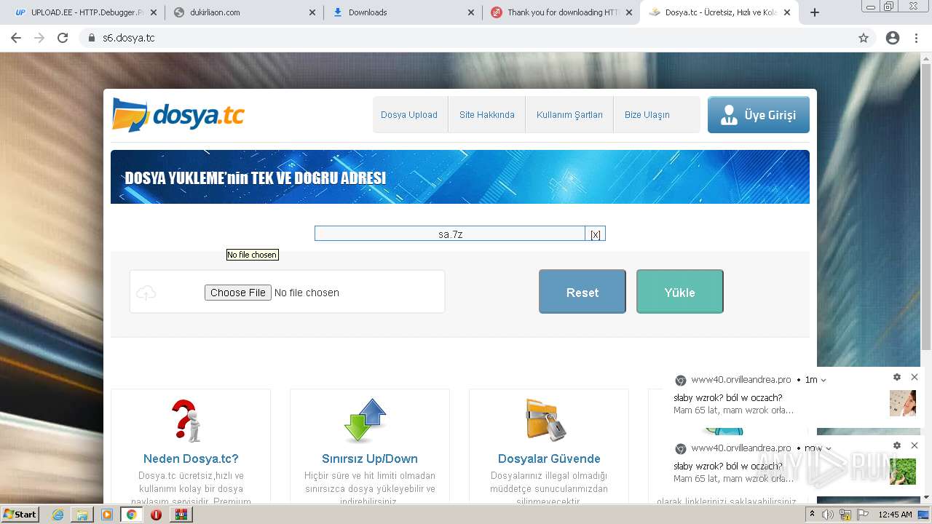Click the Chrome taskbar icon

[132, 515]
